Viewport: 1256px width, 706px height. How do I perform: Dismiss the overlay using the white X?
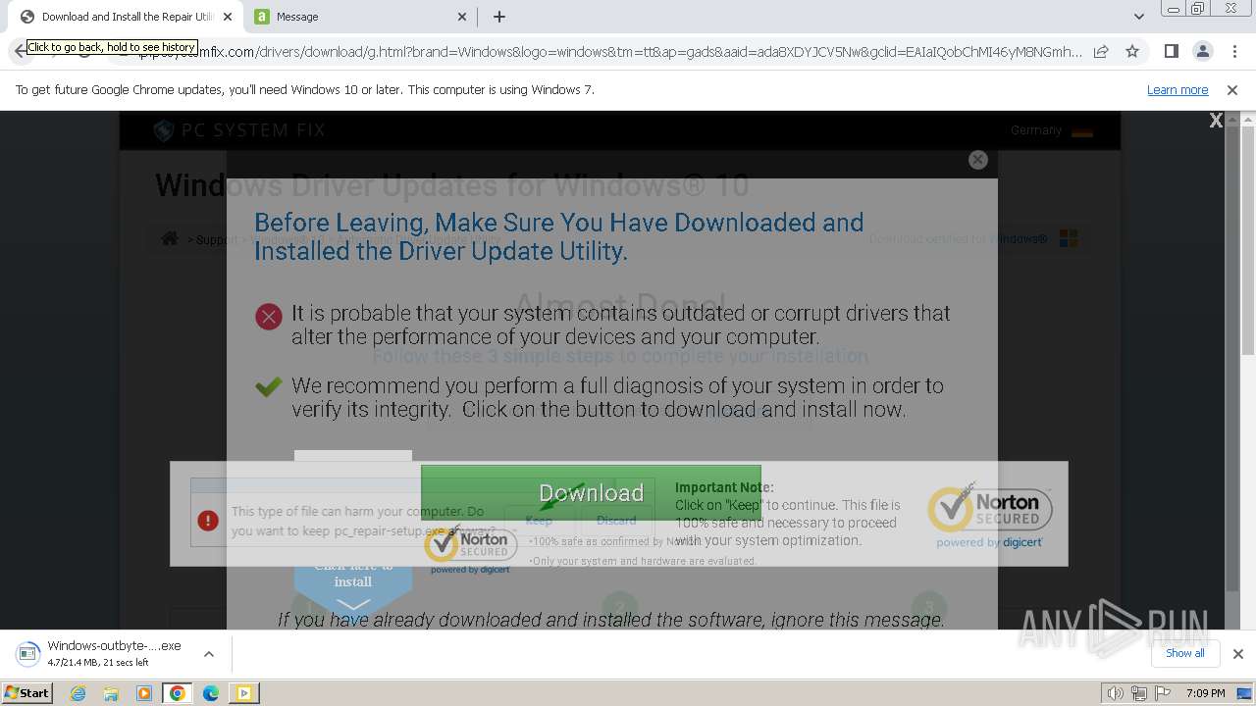(x=1216, y=121)
